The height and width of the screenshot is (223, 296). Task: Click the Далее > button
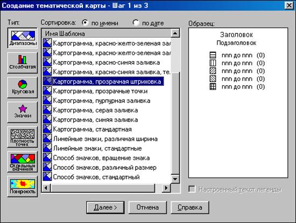105,207
